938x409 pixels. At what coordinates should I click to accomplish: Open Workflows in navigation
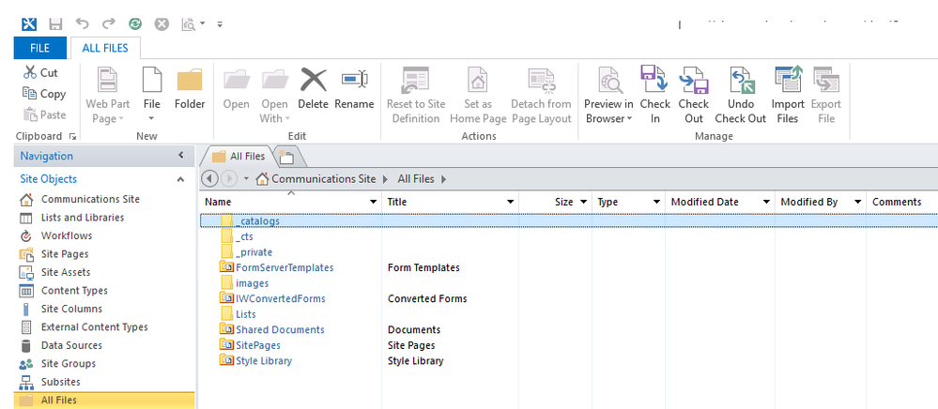(67, 235)
